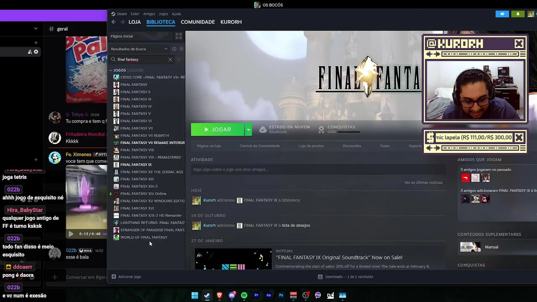Launch Premiere Pro from the taskbar

point(256,295)
